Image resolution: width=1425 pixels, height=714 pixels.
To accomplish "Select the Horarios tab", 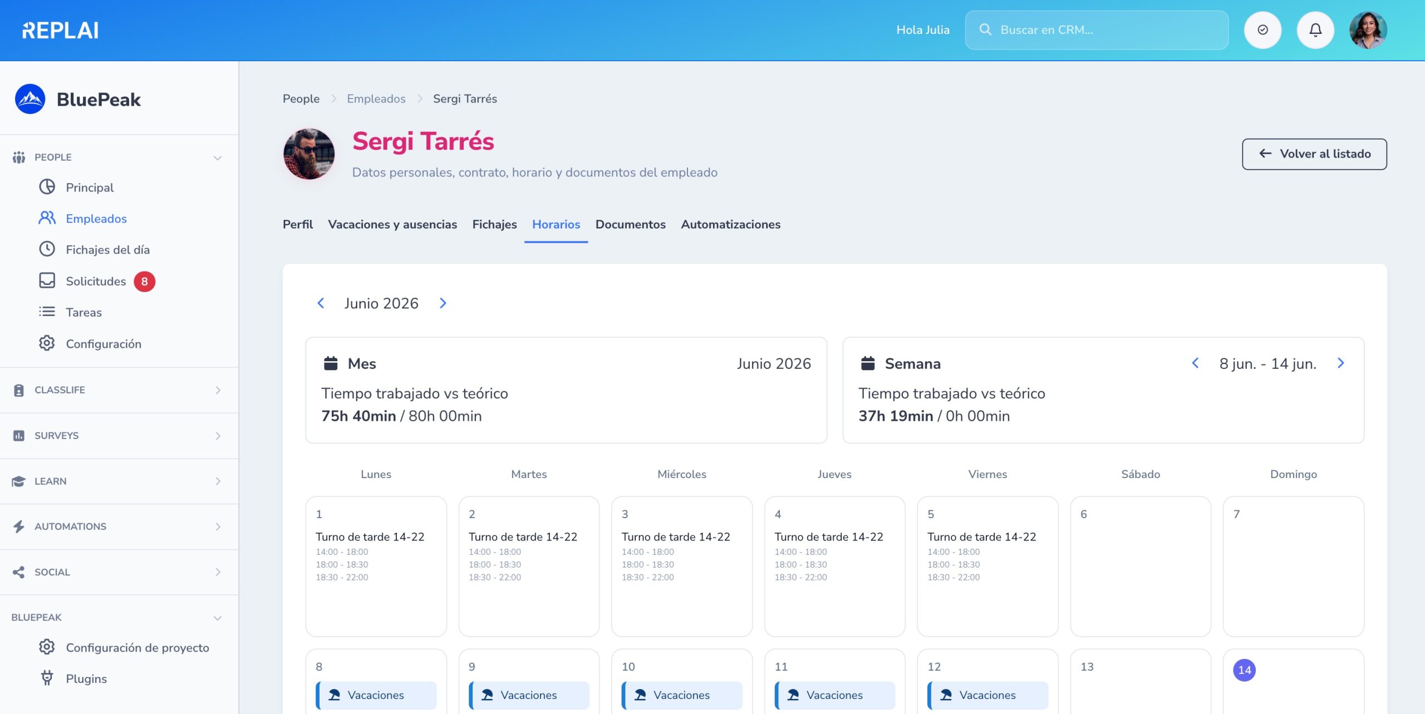I will pos(556,224).
